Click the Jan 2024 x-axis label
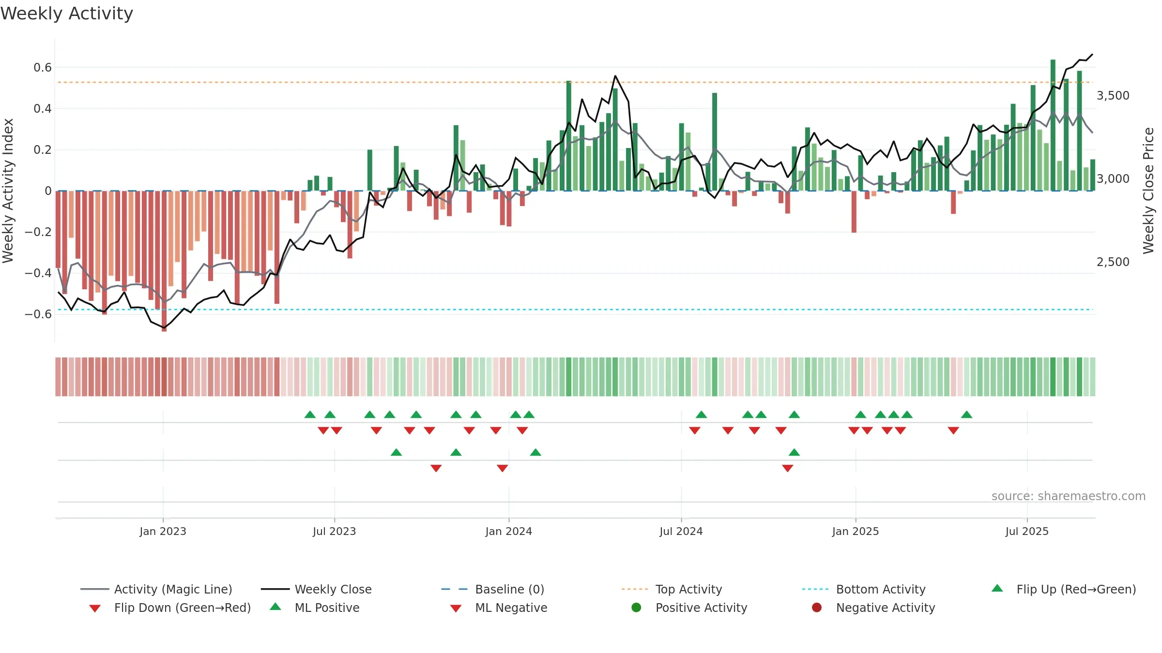The width and height of the screenshot is (1162, 653). click(509, 531)
